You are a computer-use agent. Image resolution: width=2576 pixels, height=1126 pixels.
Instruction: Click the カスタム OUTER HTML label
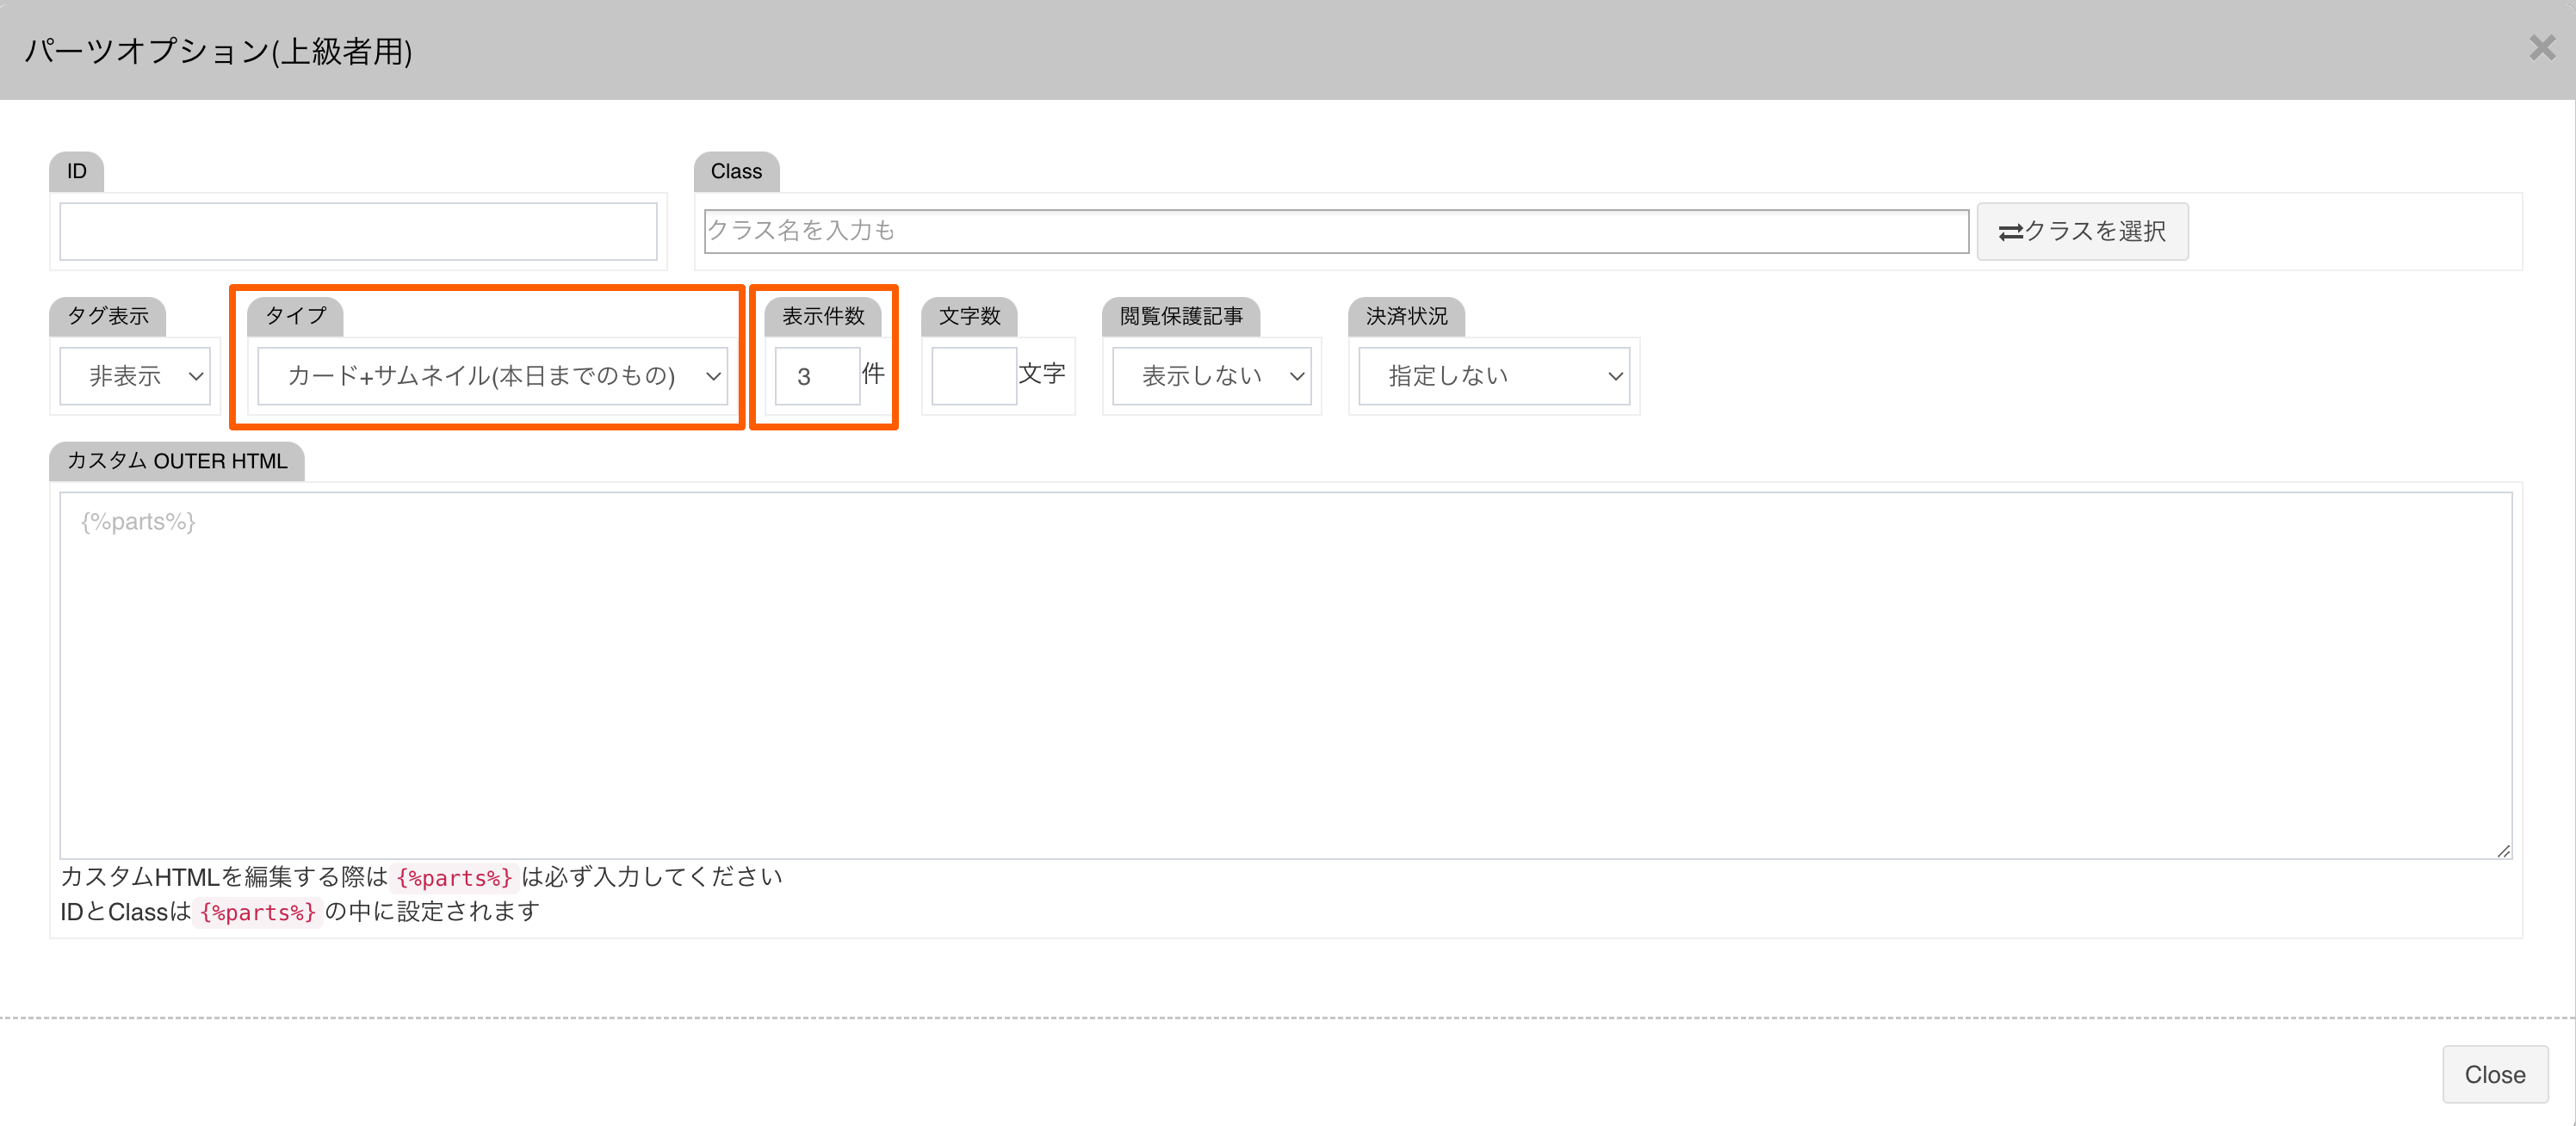point(176,461)
